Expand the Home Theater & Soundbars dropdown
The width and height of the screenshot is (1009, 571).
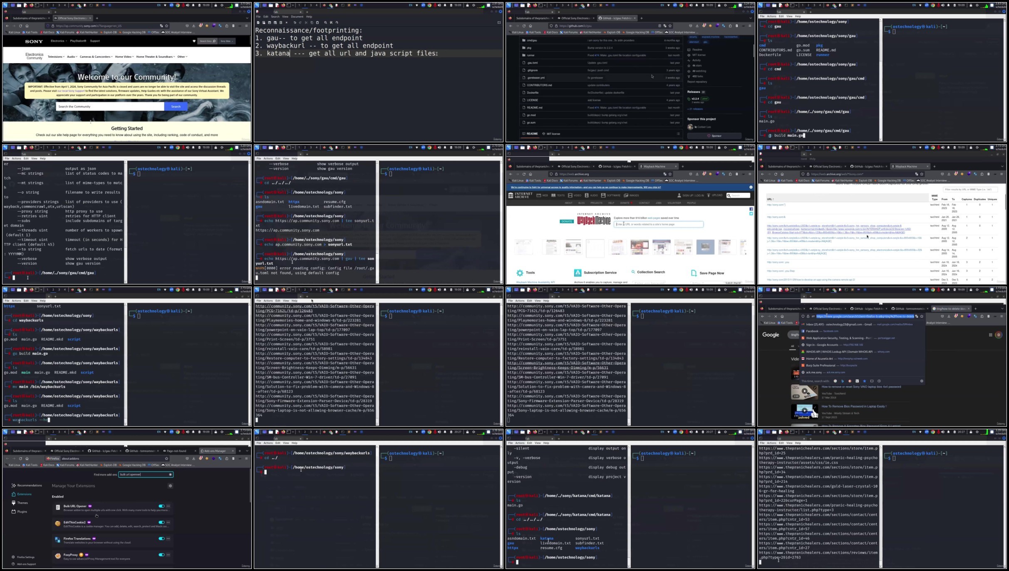click(156, 57)
